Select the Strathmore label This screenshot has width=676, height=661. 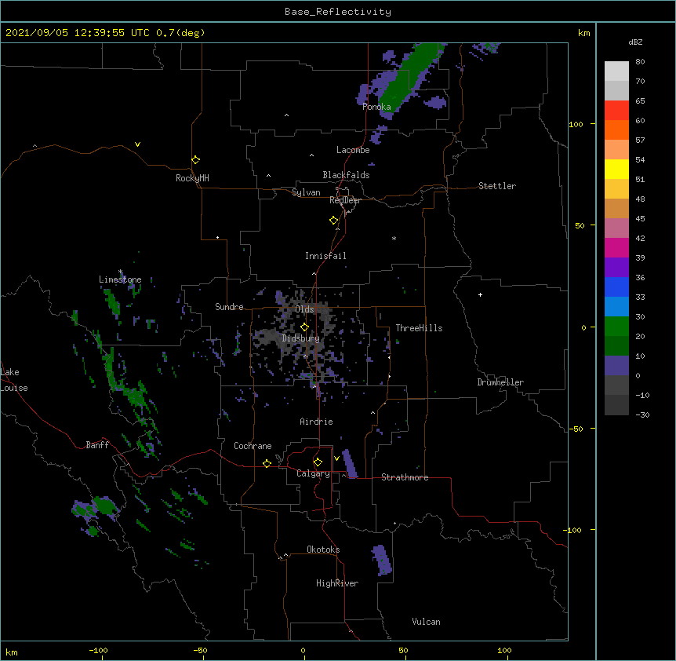click(405, 477)
